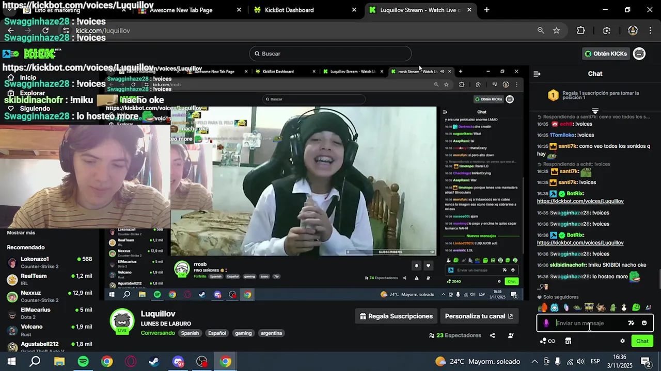This screenshot has width=661, height=371.
Task: Open a new browser tab
Action: point(486,10)
